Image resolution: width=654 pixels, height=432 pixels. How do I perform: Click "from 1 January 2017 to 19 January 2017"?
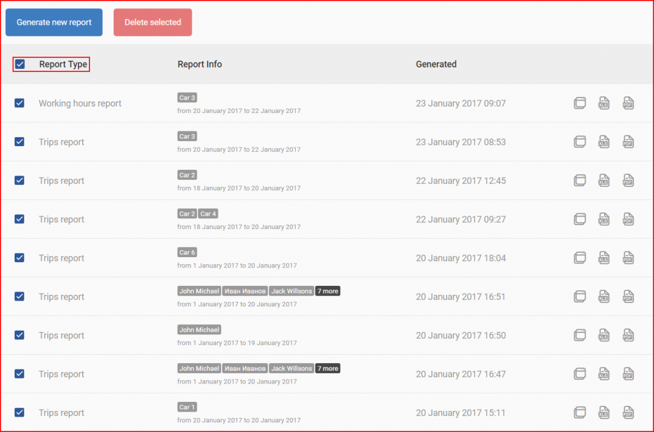(237, 343)
